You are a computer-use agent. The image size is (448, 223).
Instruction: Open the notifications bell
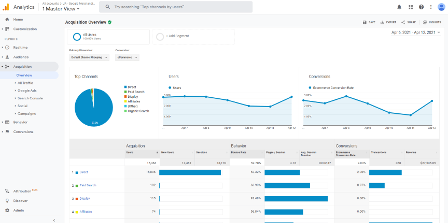[399, 7]
